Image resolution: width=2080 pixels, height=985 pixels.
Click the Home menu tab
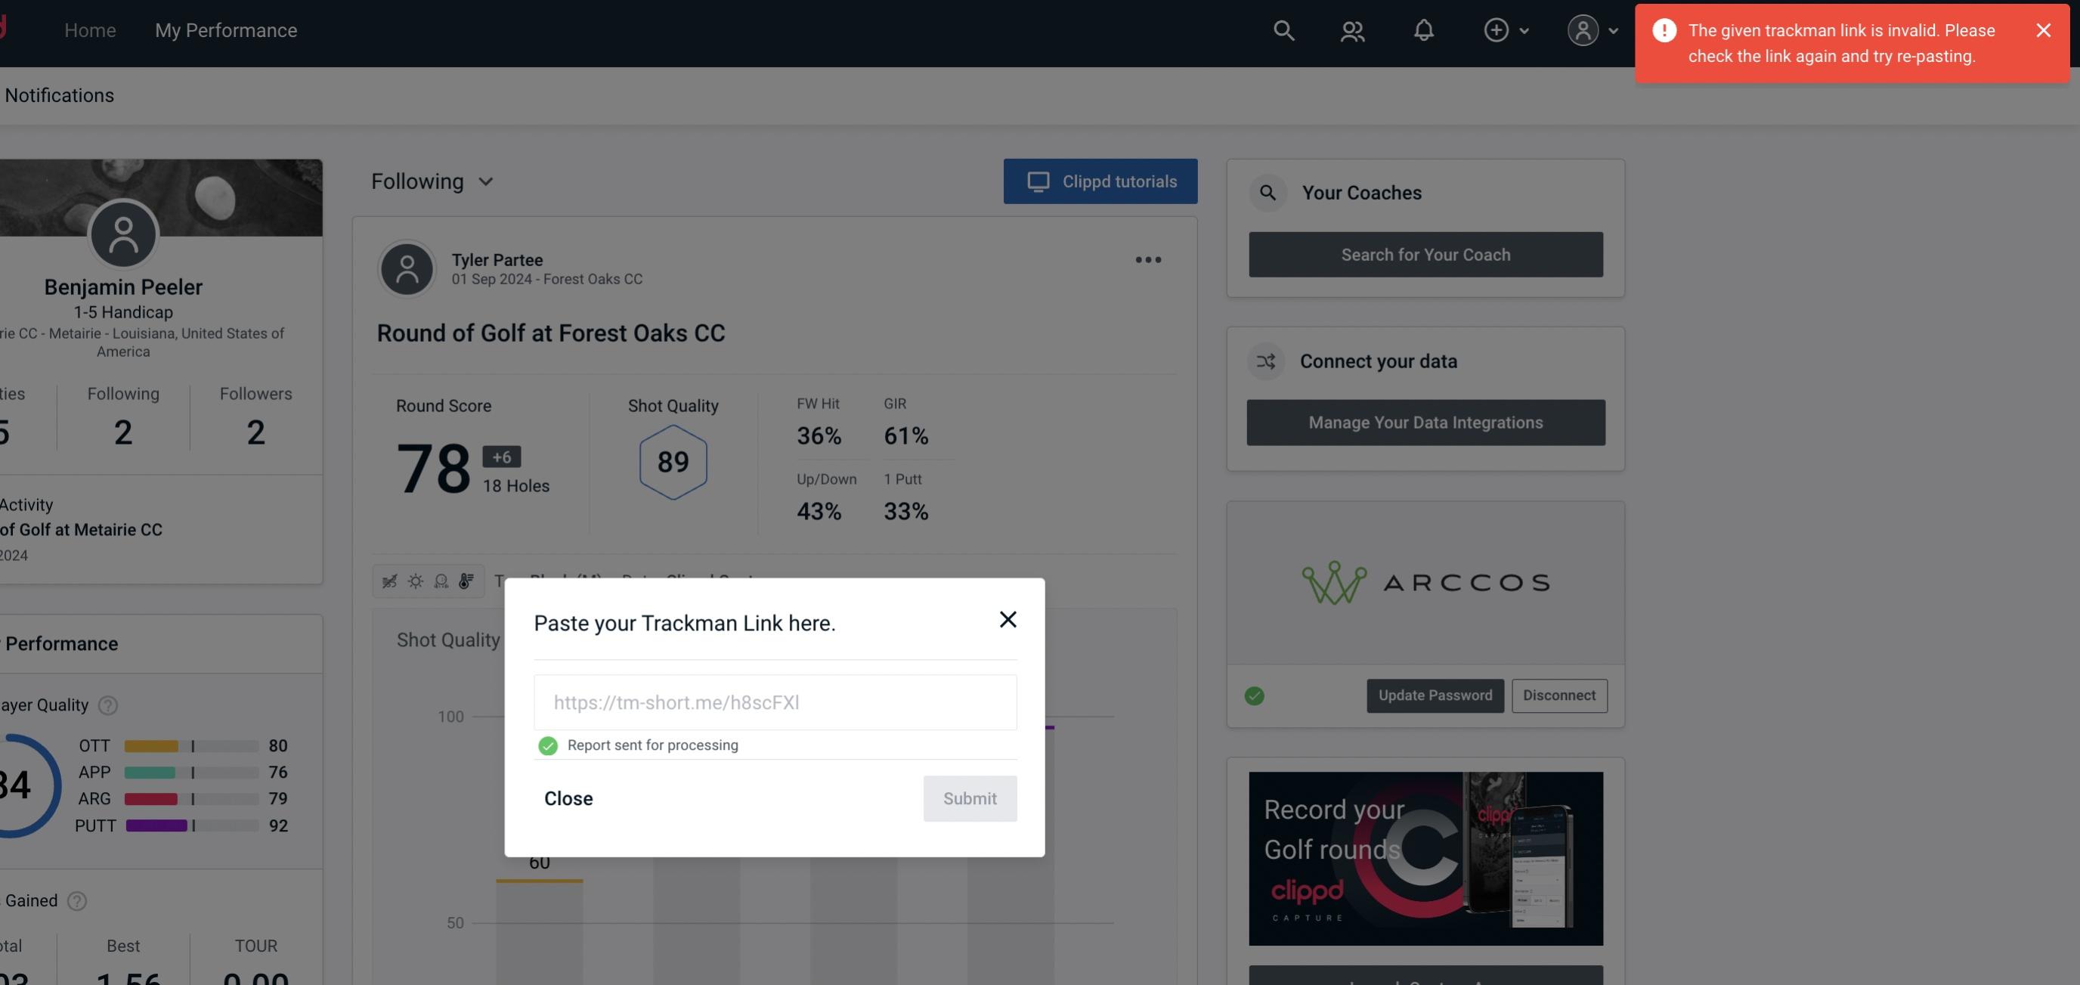89,28
